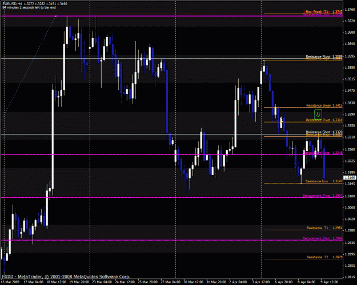Click 1.3475 on the price axis
Image resolution: width=357 pixels, height=285 pixels.
click(350, 91)
